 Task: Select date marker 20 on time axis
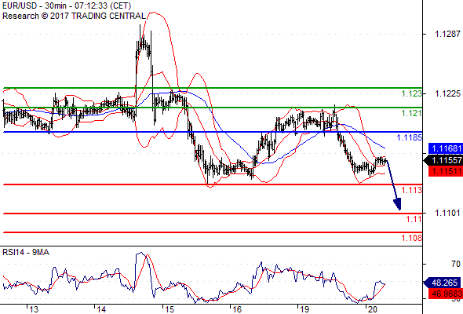373,309
